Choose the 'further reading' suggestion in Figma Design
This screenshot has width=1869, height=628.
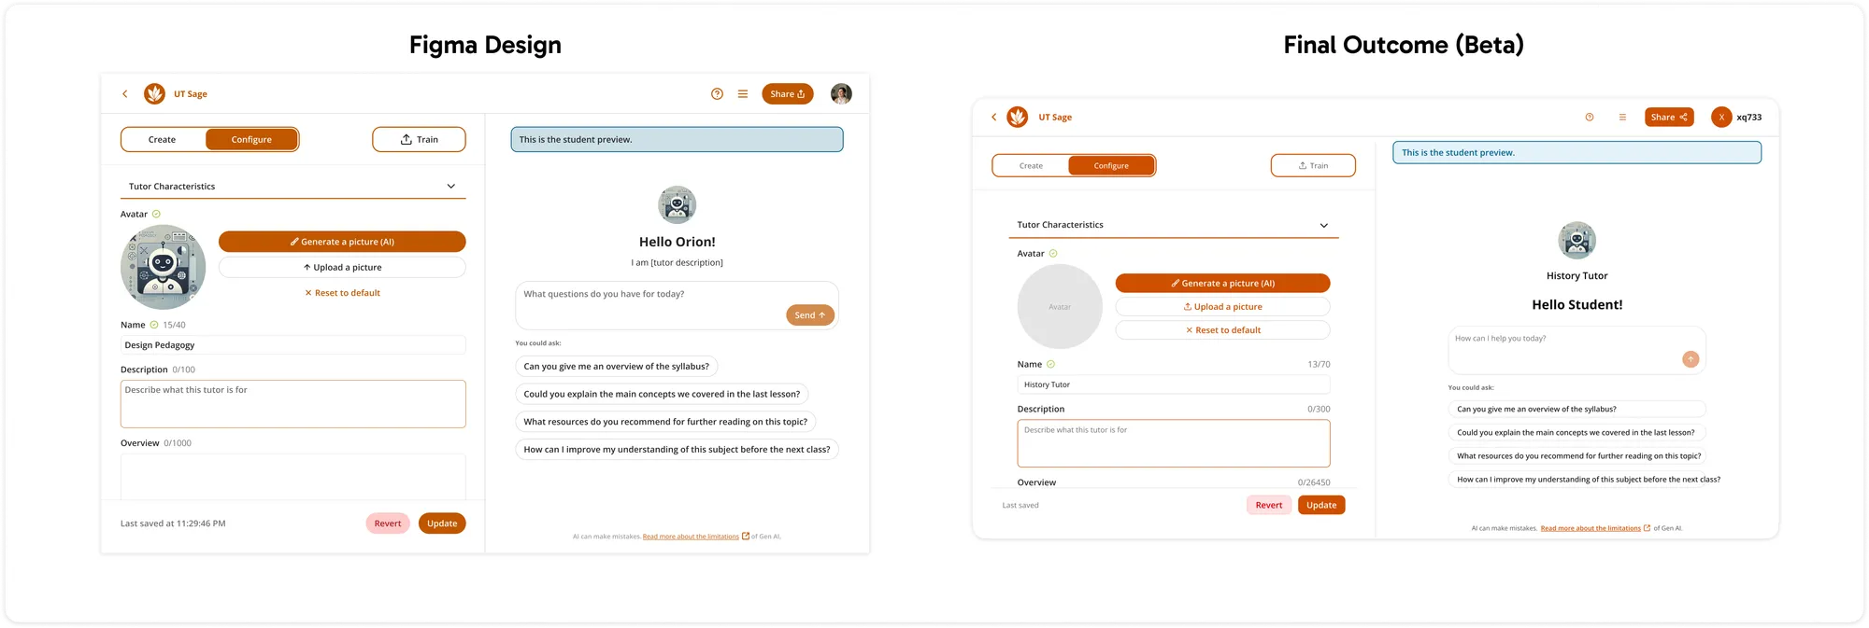tap(665, 422)
